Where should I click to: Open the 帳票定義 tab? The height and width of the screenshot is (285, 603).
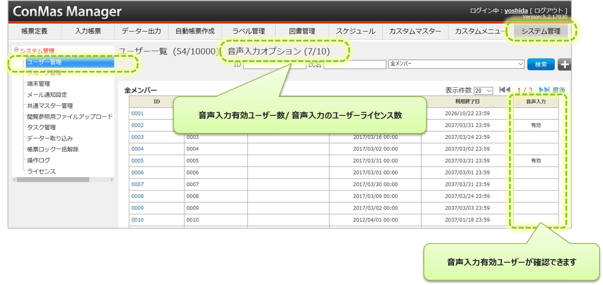point(35,31)
